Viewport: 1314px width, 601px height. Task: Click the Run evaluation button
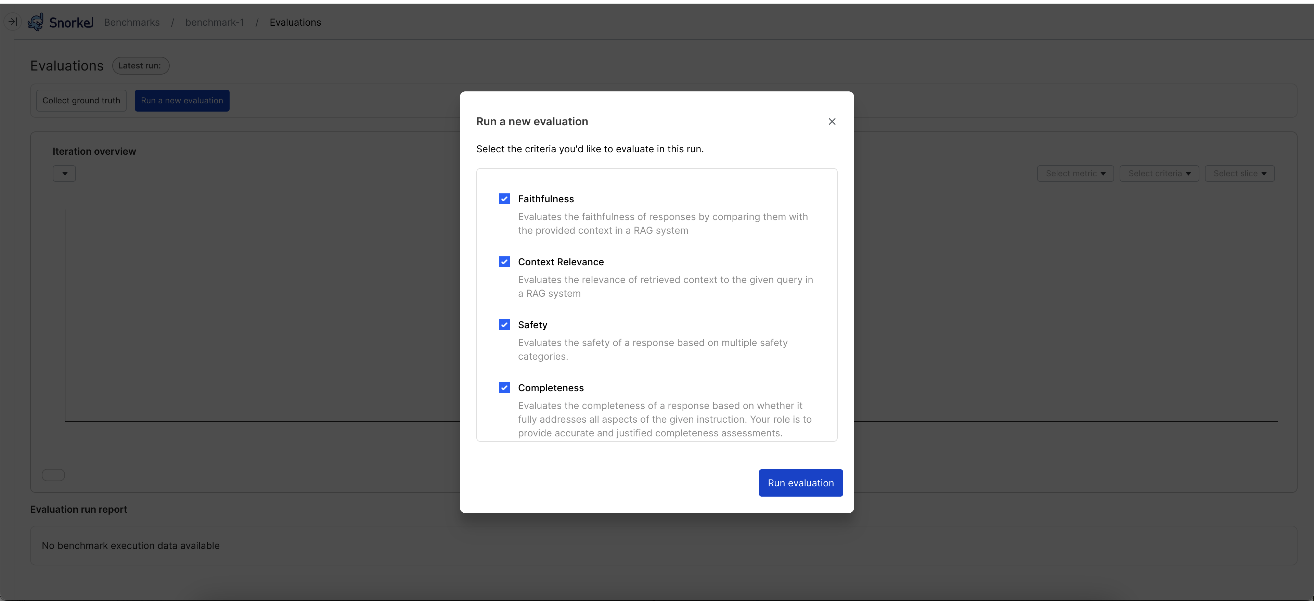click(x=801, y=483)
